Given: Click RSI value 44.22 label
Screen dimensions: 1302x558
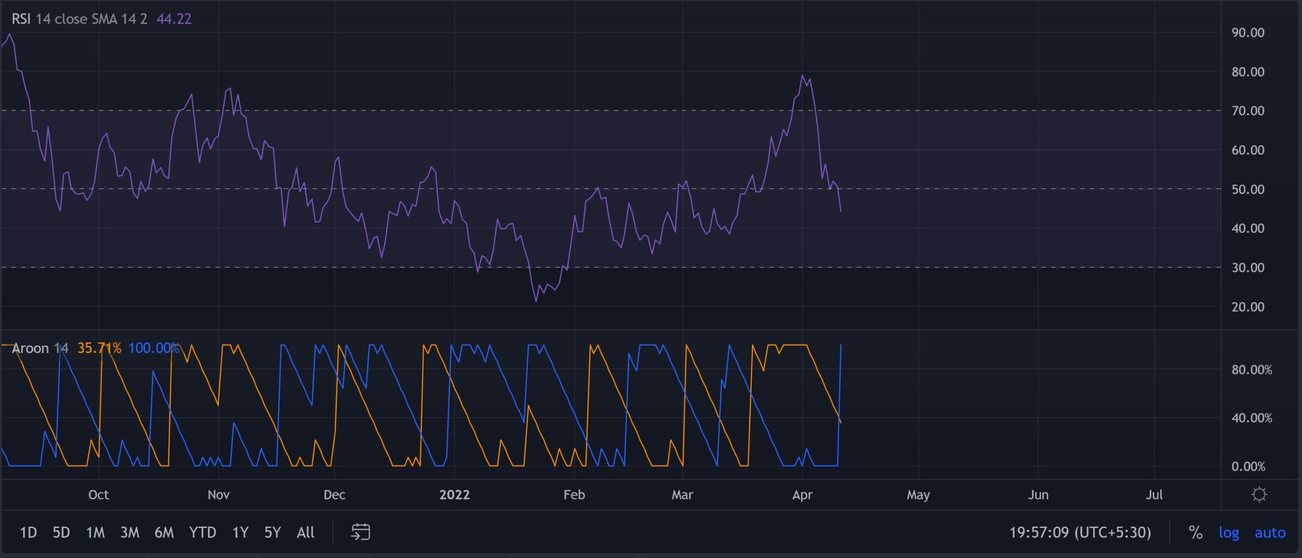Looking at the screenshot, I should pos(174,19).
